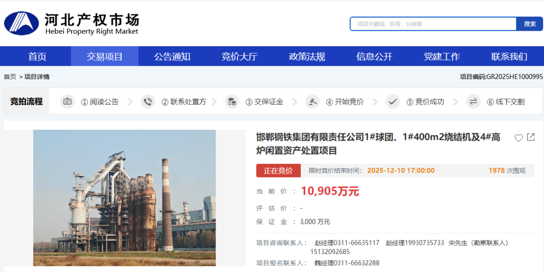This screenshot has width=544, height=272.
Task: Click the 项目咨询联系人 label
Action: click(282, 243)
